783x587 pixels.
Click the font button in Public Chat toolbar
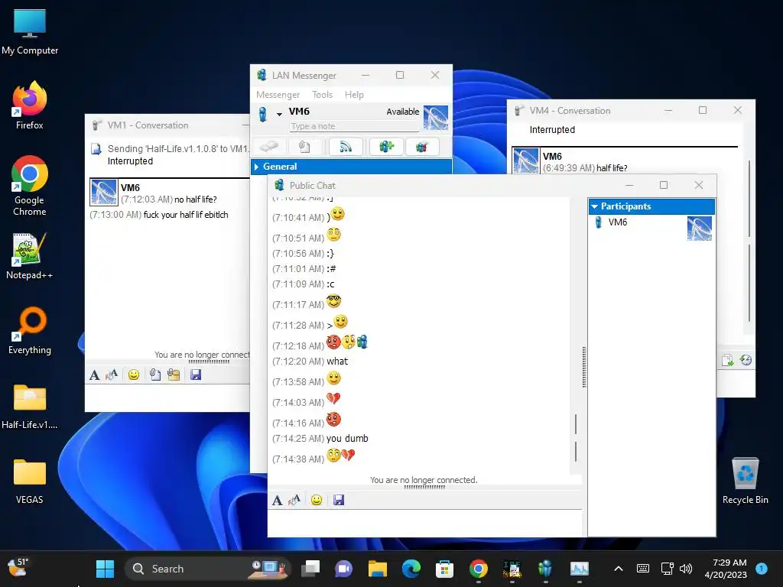[x=277, y=500]
